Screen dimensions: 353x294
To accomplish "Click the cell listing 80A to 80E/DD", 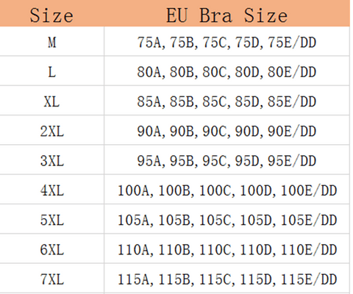I will pos(227,71).
